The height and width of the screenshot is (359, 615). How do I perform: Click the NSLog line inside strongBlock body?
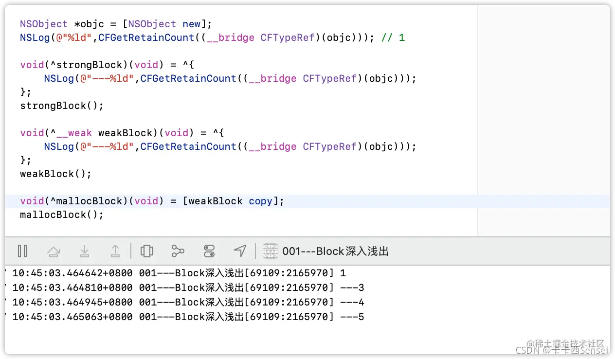tap(230, 78)
